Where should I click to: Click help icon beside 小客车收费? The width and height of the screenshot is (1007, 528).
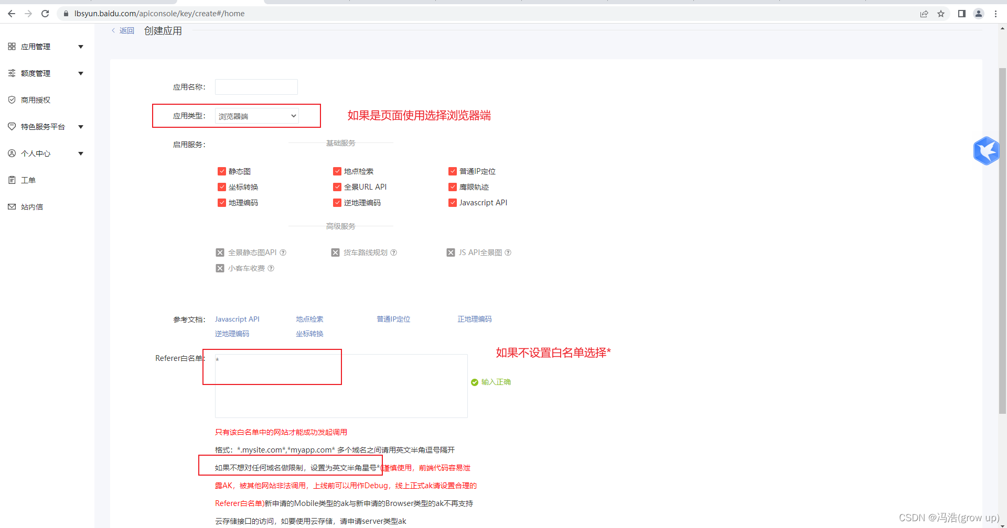point(271,268)
